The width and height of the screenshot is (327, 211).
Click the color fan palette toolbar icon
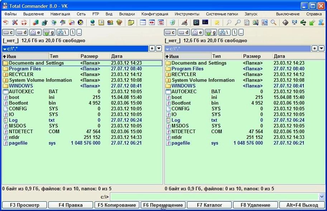coord(119,22)
